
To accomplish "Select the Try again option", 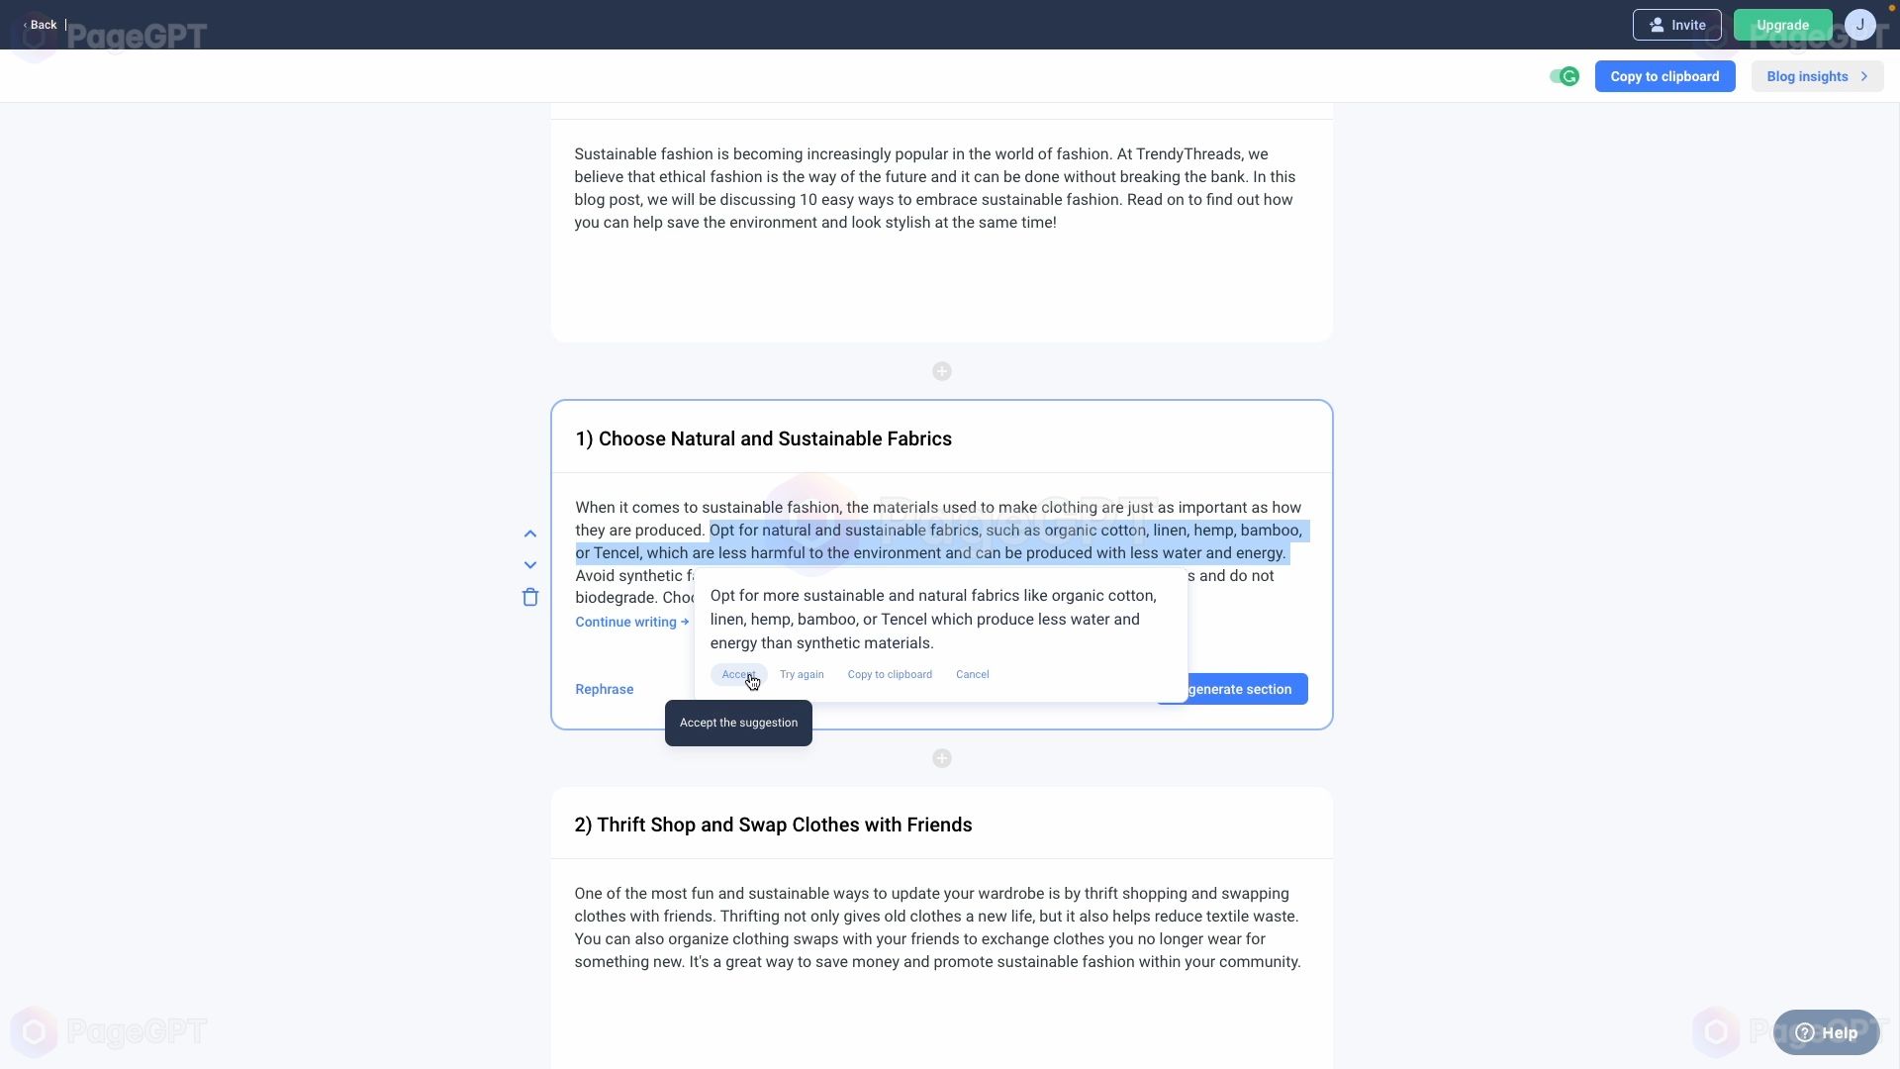I will (x=802, y=673).
